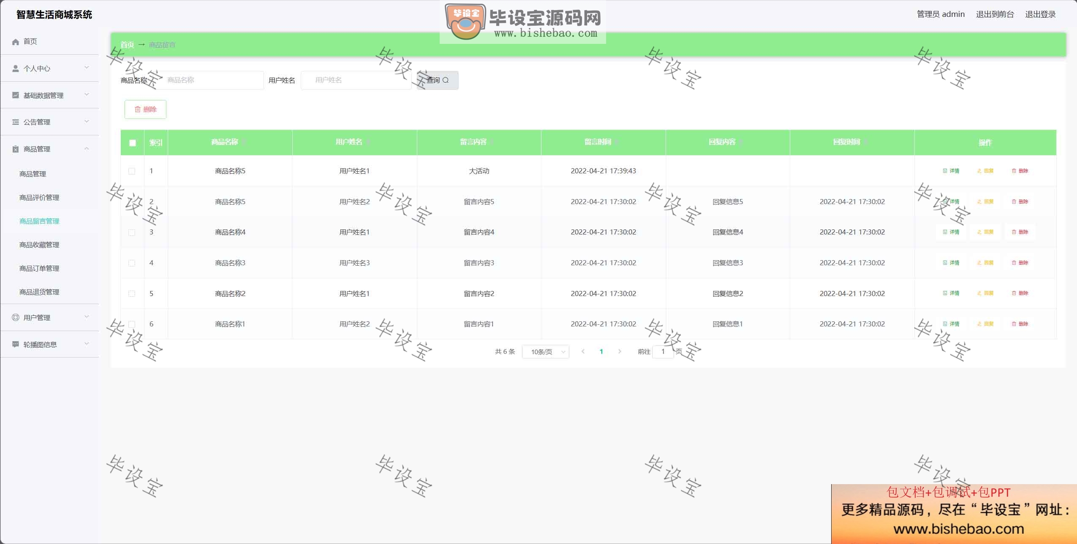View 详情 for the 留言内容3 row
Screen dimensions: 1077x544
tap(951, 263)
